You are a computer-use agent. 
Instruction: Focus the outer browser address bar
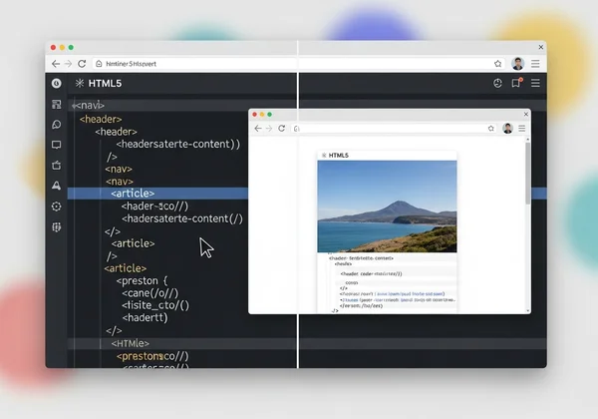(299, 64)
